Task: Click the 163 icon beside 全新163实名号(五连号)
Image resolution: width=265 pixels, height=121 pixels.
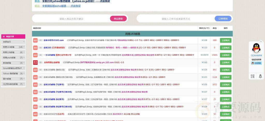Action: (35, 114)
